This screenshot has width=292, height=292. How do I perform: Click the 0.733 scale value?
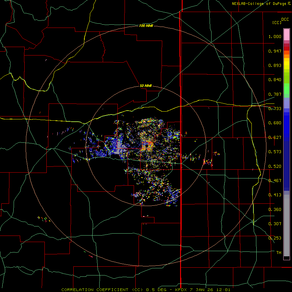[x=275, y=109]
